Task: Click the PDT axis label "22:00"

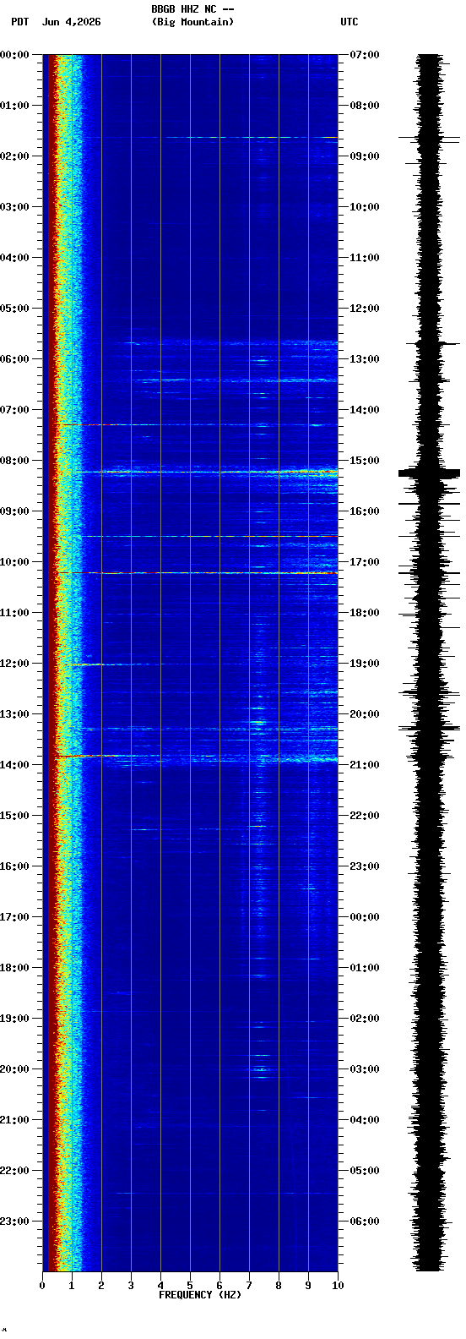Action: (x=14, y=1171)
